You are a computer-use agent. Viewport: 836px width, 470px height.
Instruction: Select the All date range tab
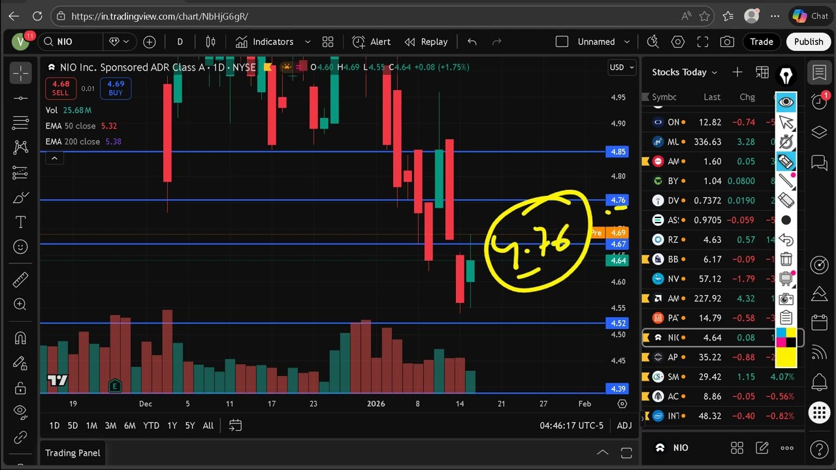[x=208, y=426]
